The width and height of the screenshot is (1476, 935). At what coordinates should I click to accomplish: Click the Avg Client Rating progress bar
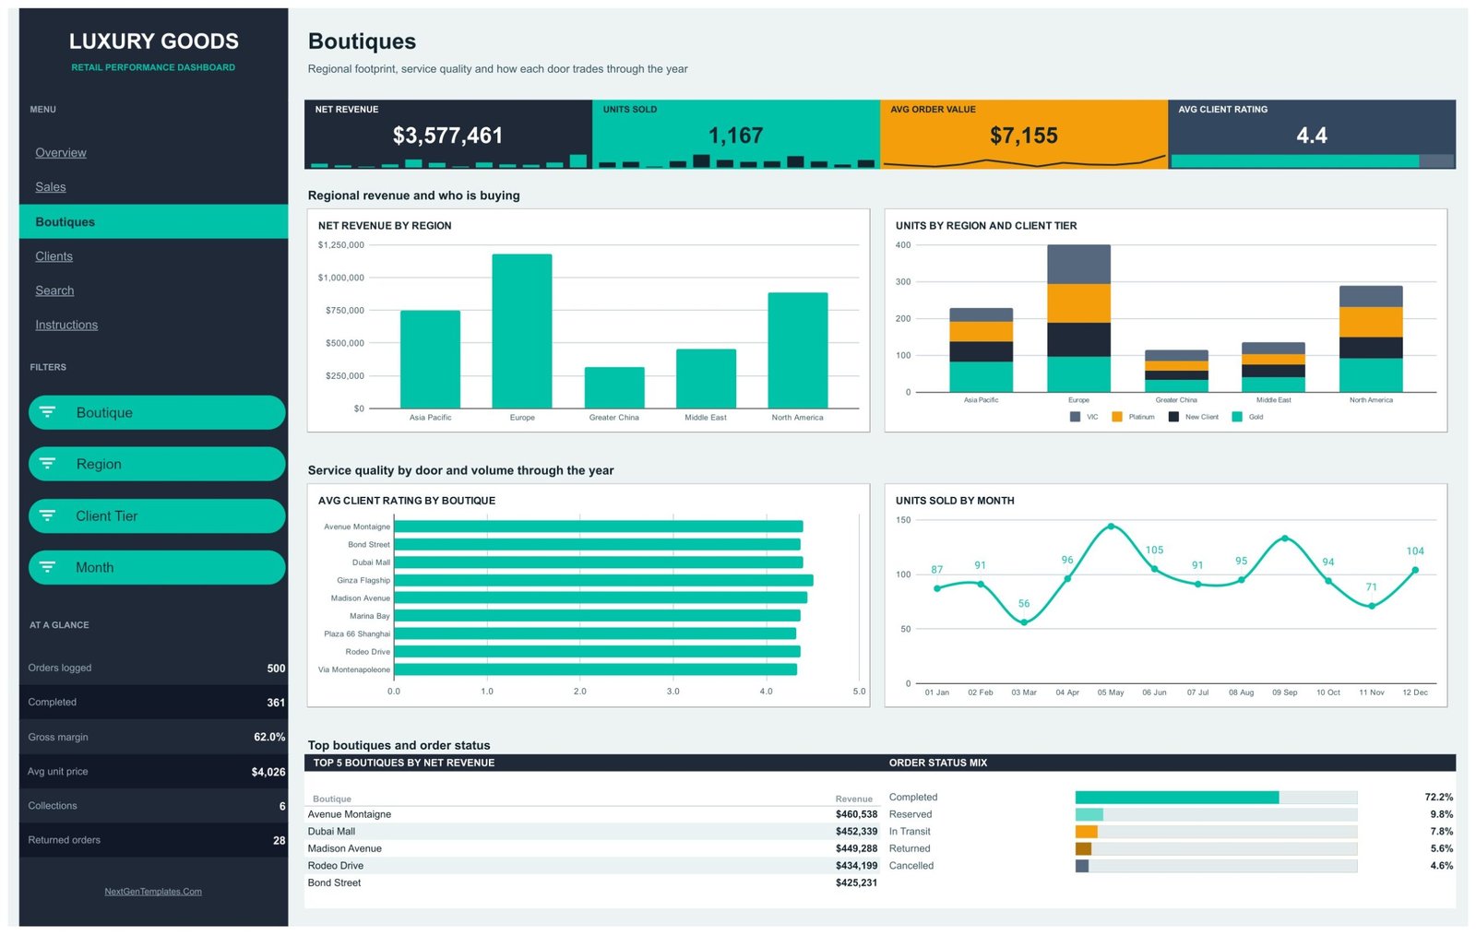tap(1312, 161)
